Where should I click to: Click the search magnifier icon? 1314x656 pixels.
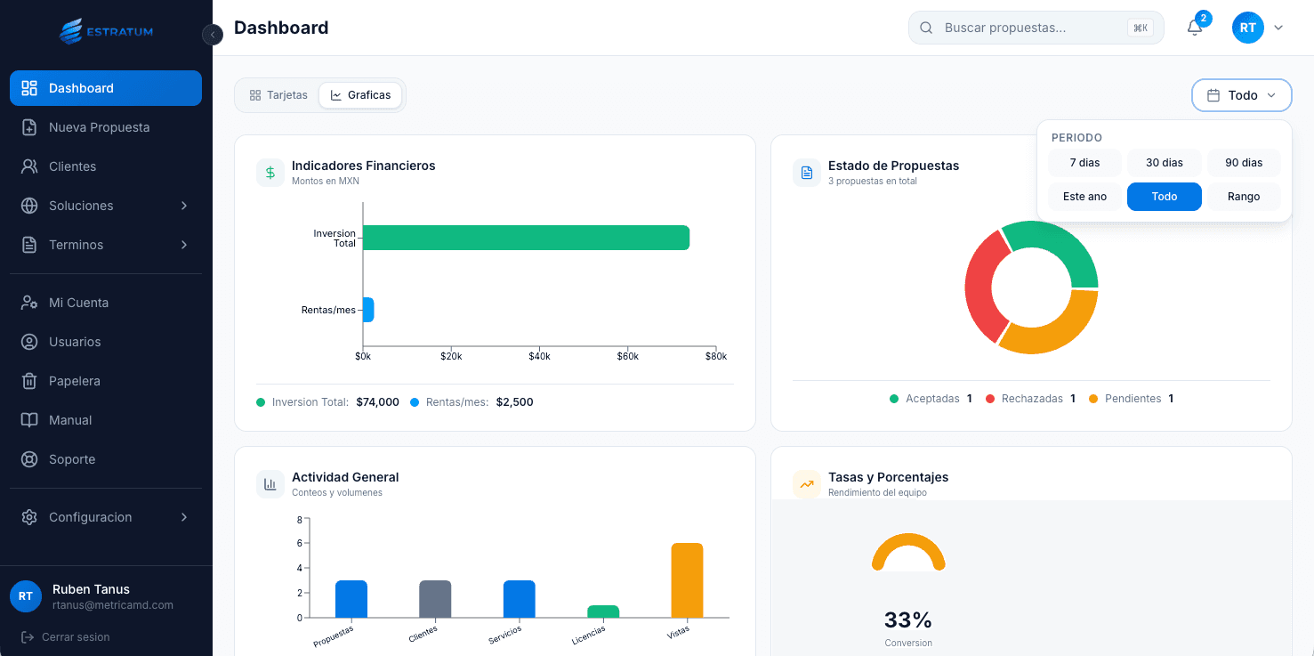[926, 28]
